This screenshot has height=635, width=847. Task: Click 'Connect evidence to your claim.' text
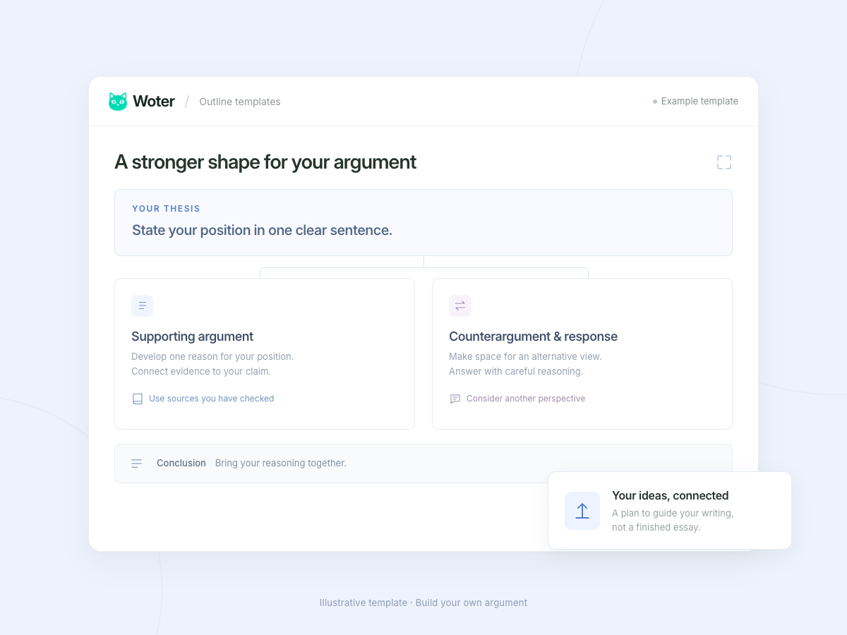coord(201,371)
